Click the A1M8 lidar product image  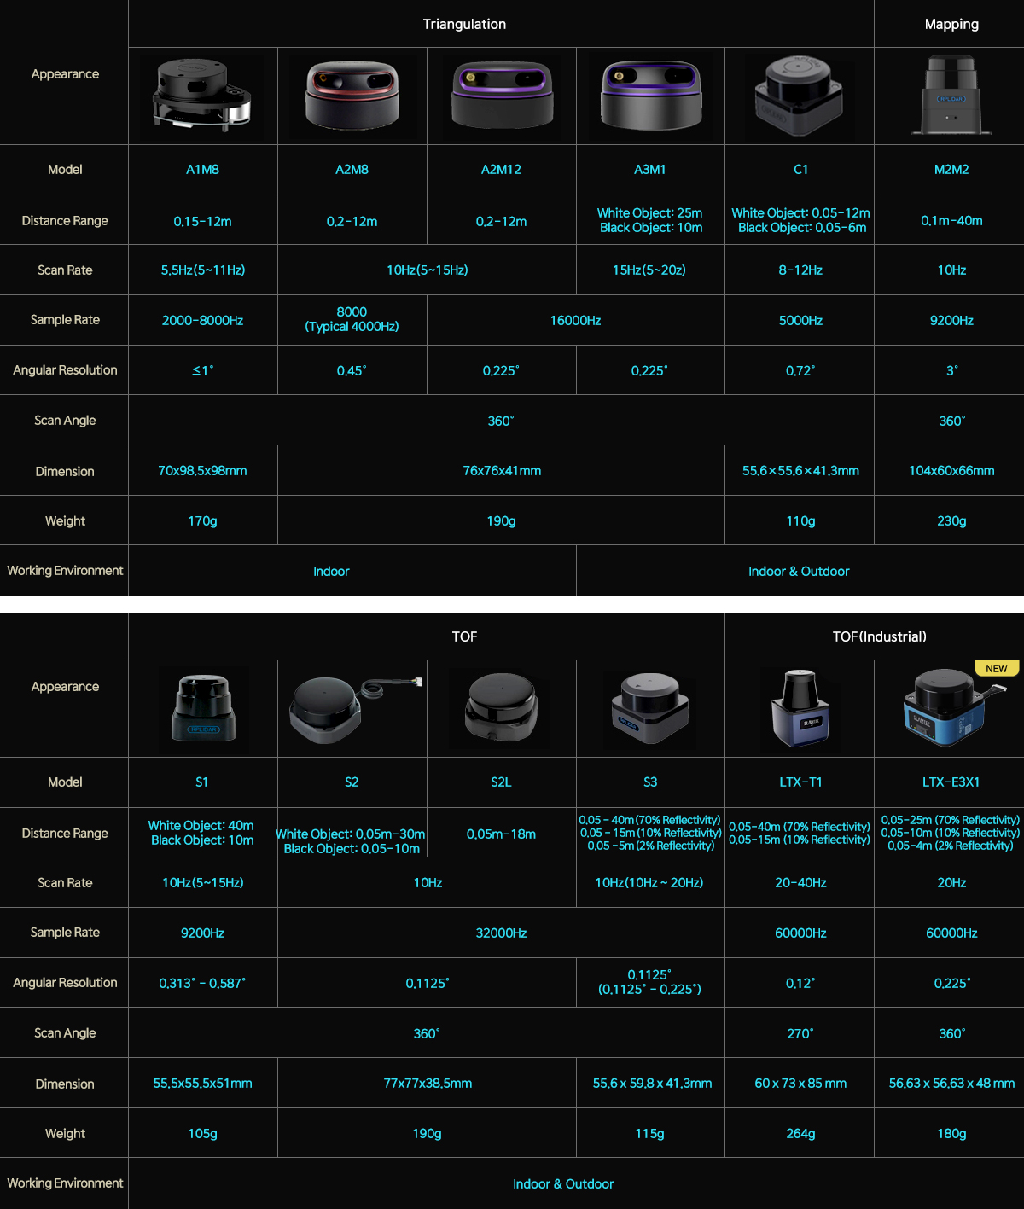click(202, 96)
